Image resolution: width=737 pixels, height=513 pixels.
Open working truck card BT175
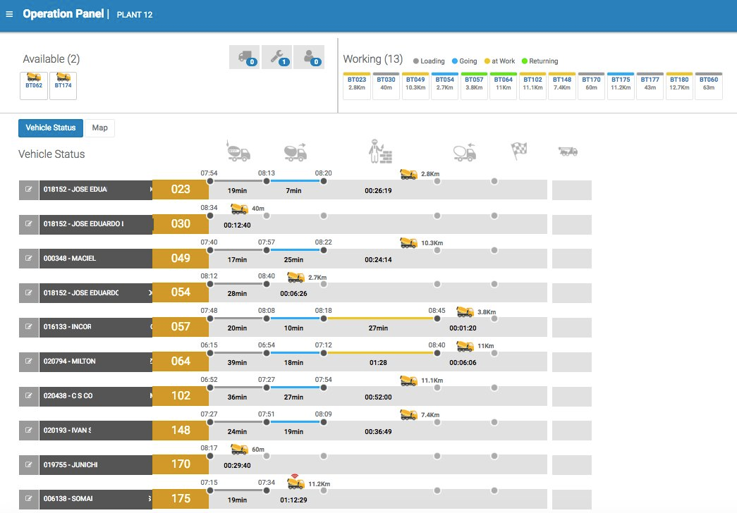point(621,85)
